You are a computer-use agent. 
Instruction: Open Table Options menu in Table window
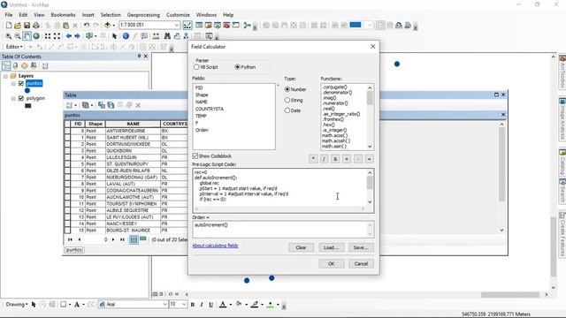[71, 105]
